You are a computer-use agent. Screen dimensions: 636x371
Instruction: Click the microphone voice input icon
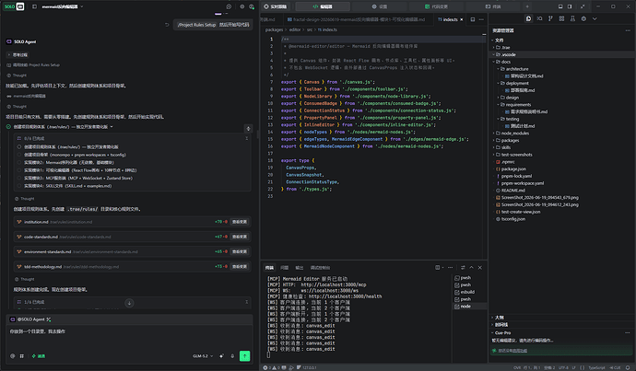232,356
